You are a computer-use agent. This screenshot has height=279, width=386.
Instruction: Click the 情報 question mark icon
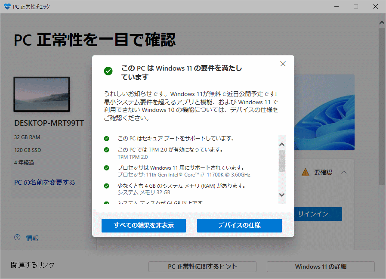(17, 238)
